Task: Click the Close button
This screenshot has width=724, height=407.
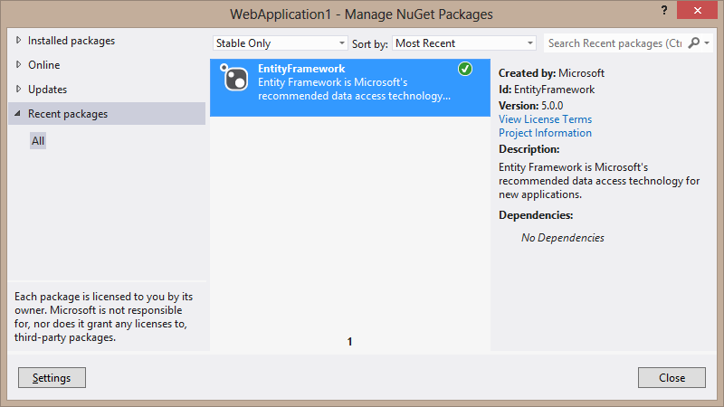Action: [x=672, y=377]
